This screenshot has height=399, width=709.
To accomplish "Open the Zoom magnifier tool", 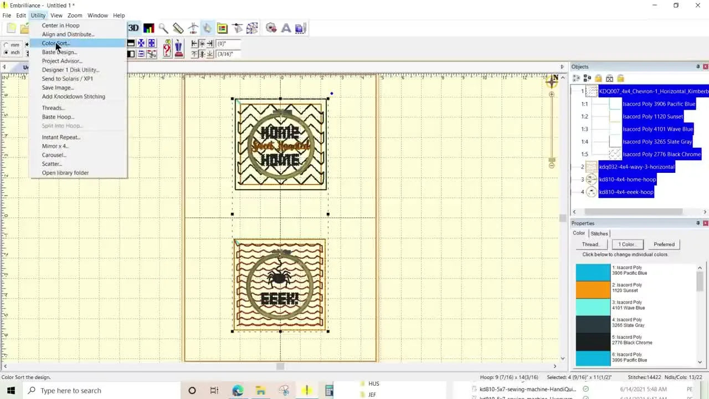I will tap(163, 28).
